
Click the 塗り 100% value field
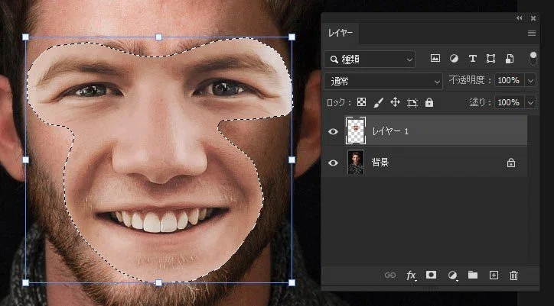click(510, 102)
